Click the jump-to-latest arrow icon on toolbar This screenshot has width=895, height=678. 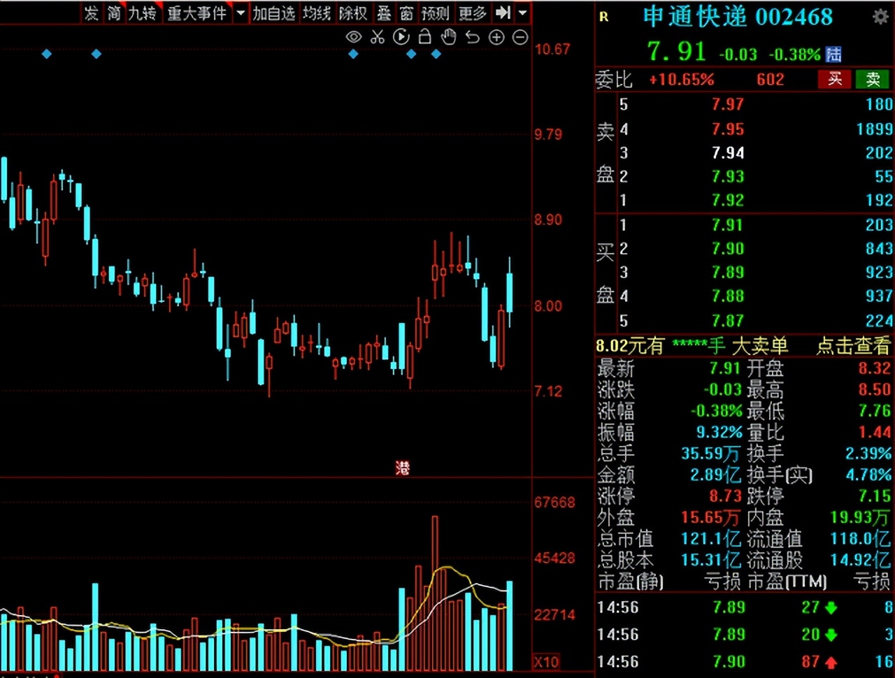(x=502, y=13)
